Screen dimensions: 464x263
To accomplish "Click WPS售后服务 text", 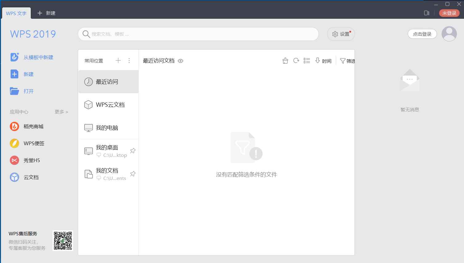I will [x=23, y=233].
